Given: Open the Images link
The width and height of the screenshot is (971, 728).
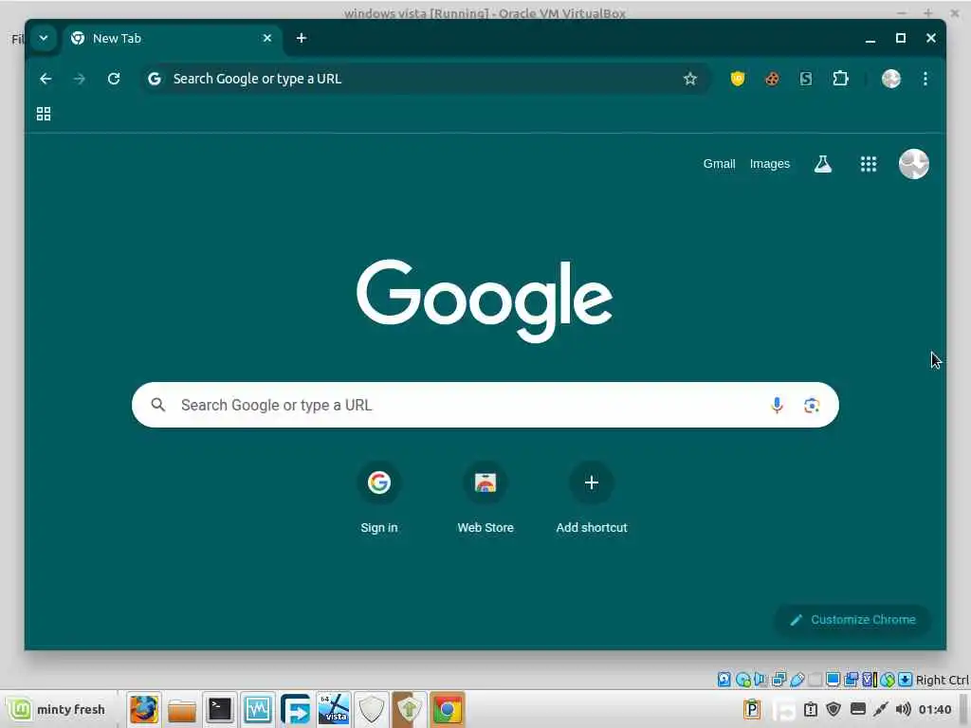Looking at the screenshot, I should coord(770,164).
